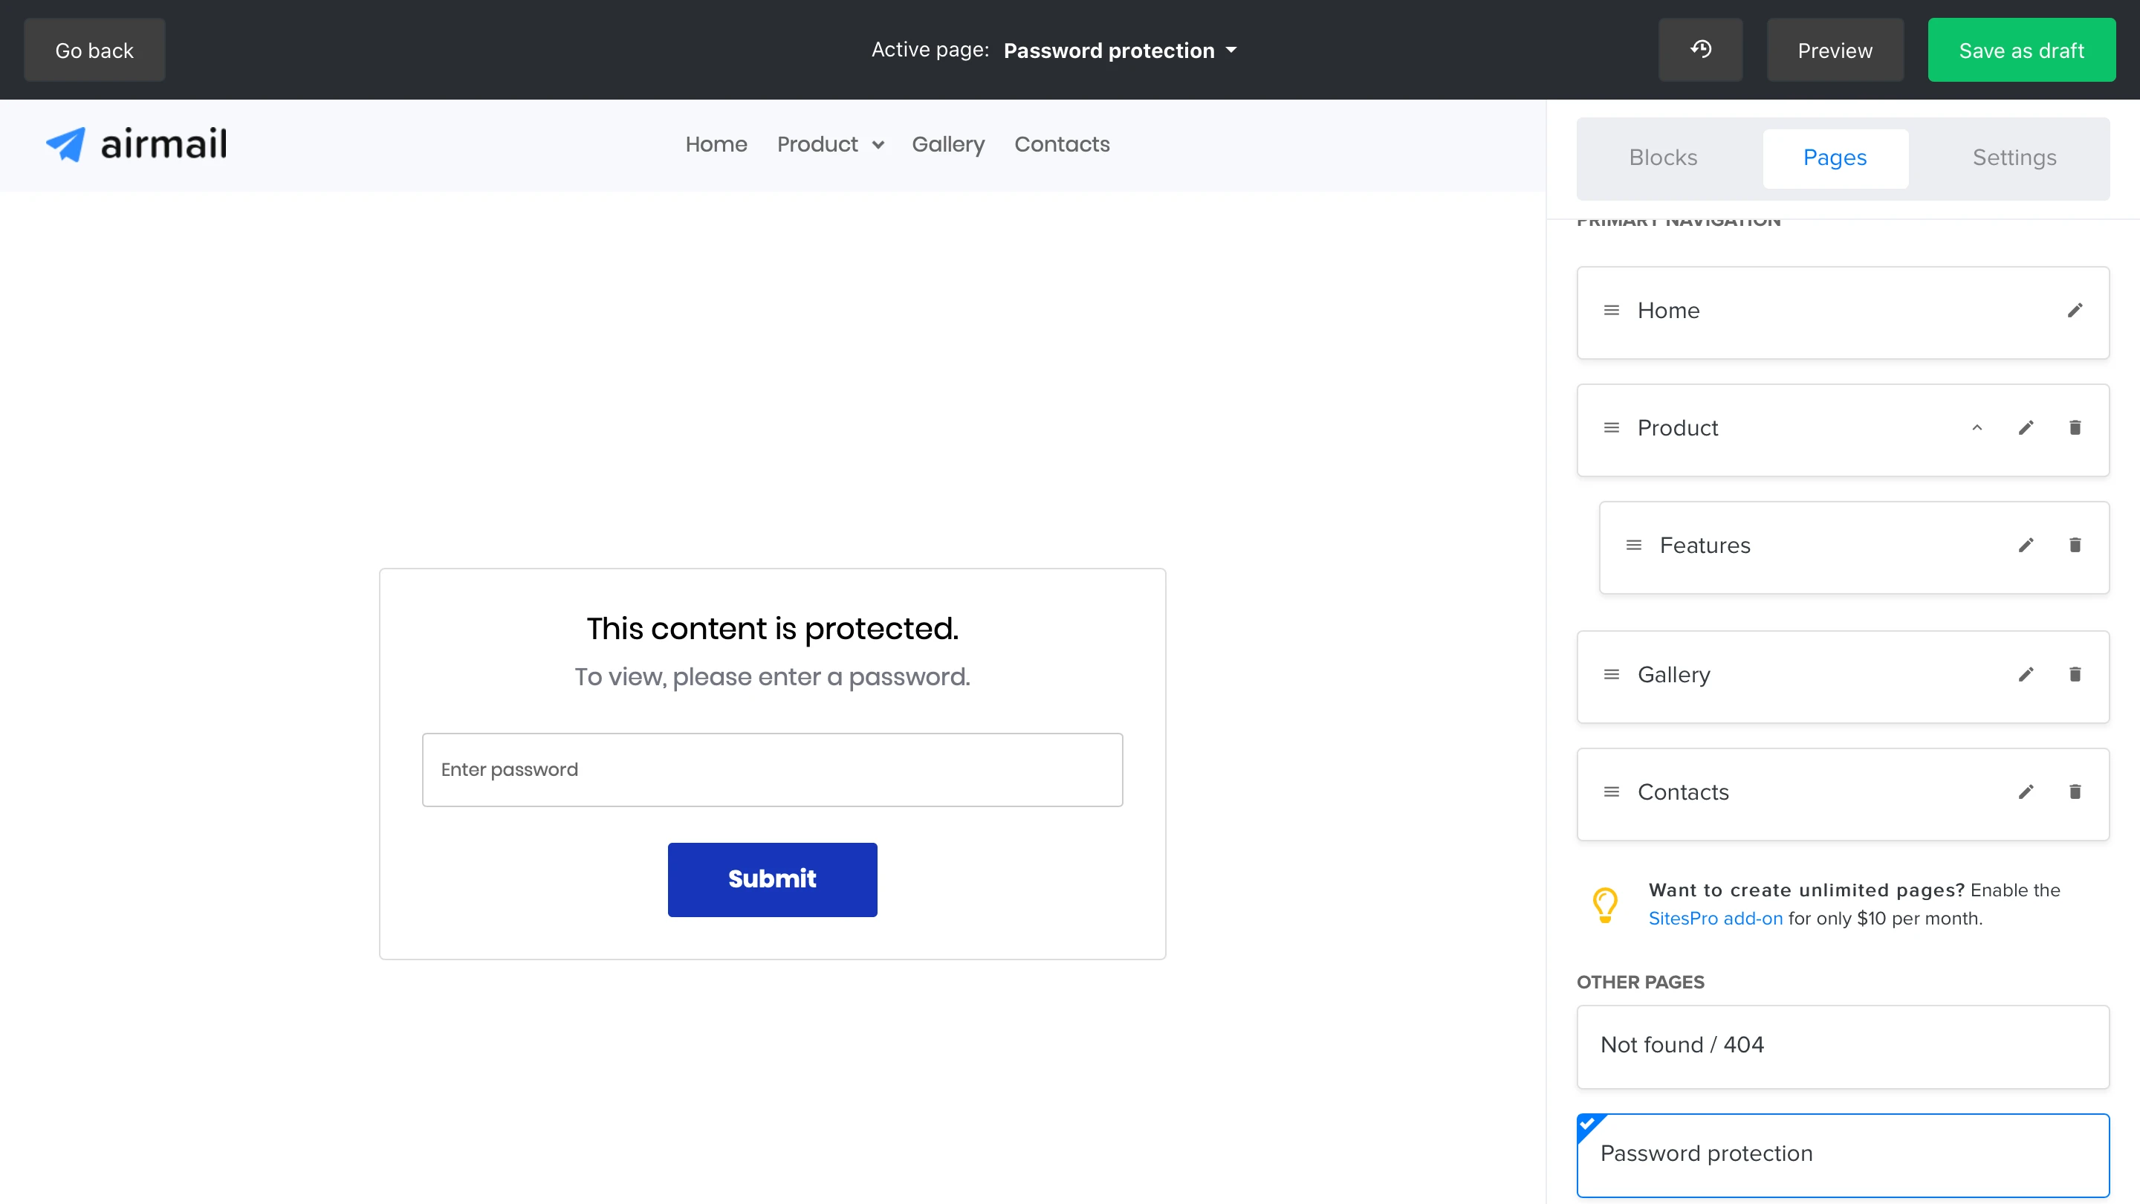Image resolution: width=2140 pixels, height=1204 pixels.
Task: Delete the Contacts page trash icon
Action: 2075,792
